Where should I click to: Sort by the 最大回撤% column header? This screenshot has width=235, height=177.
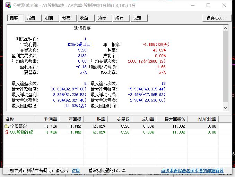coord(172,119)
